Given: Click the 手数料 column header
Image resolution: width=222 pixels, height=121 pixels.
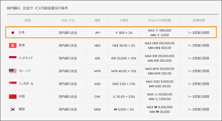Looking at the screenshot, I should [x=124, y=21].
